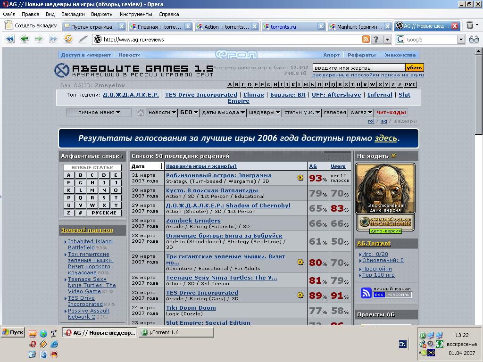This screenshot has width=483, height=362.
Task: Click the yellow badge next to TES Drive Incorporated
Action: (300, 295)
